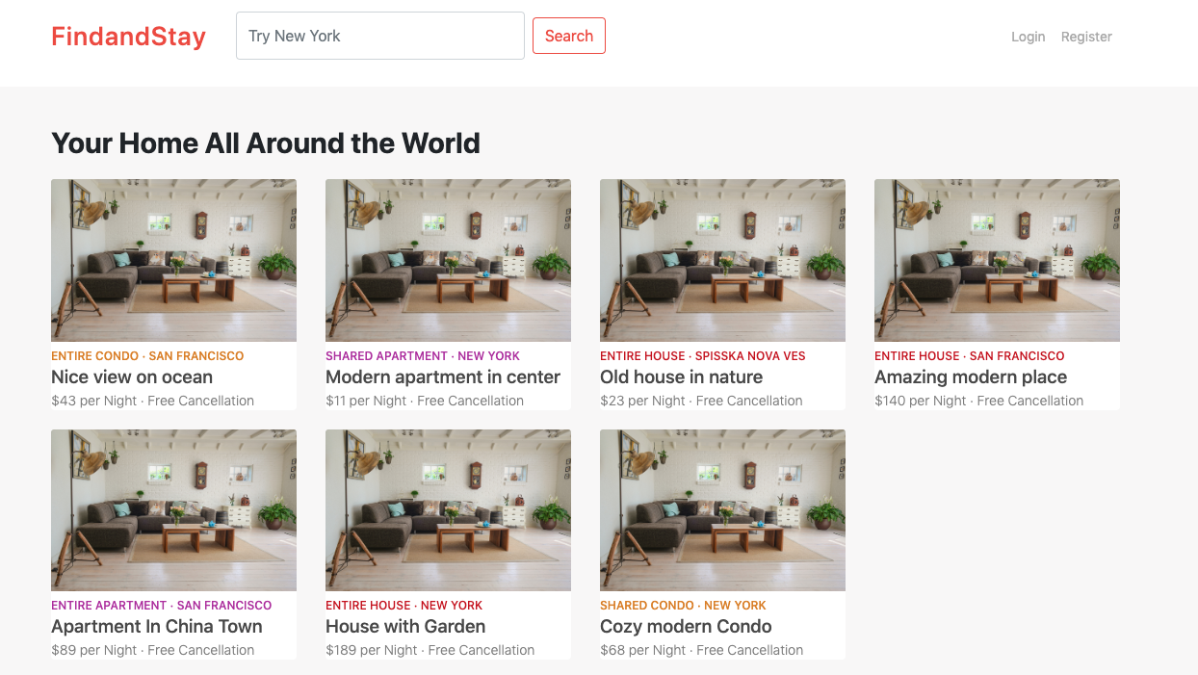Open the Nice view on ocean photo

click(x=173, y=260)
